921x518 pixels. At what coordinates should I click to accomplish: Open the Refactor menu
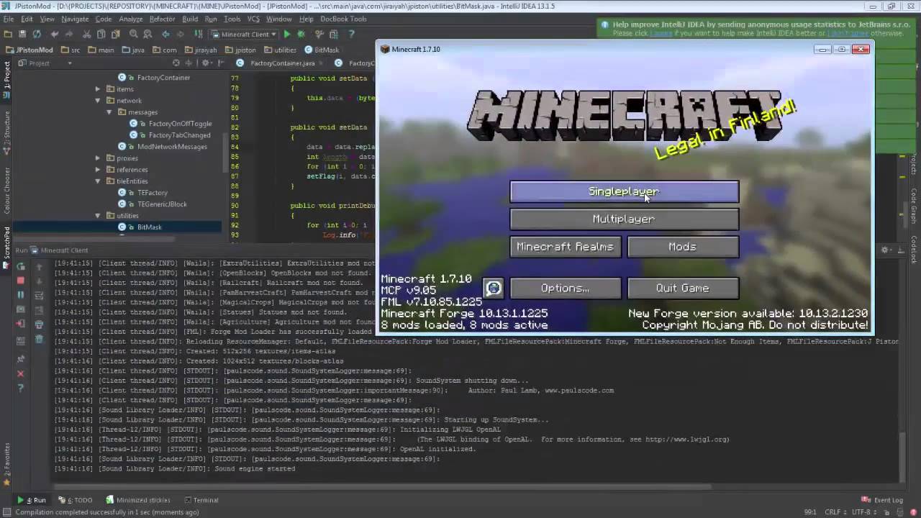[162, 19]
